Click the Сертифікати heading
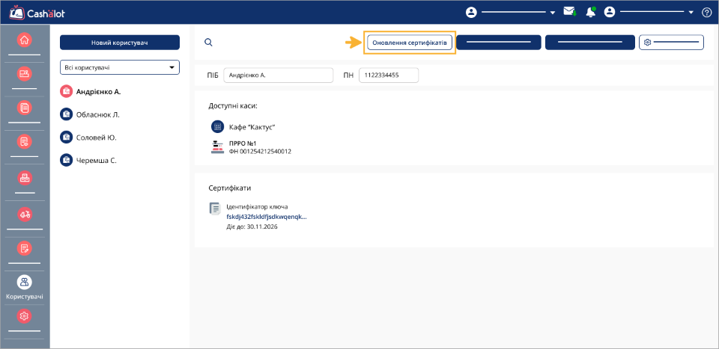Screen dimensions: 719x349 click(x=230, y=188)
